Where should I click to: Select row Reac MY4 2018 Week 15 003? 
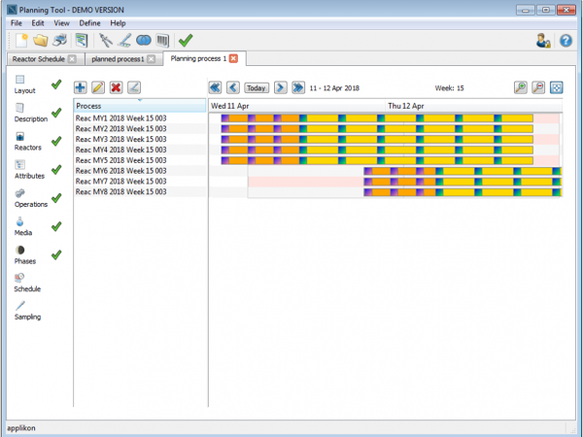[x=140, y=150]
